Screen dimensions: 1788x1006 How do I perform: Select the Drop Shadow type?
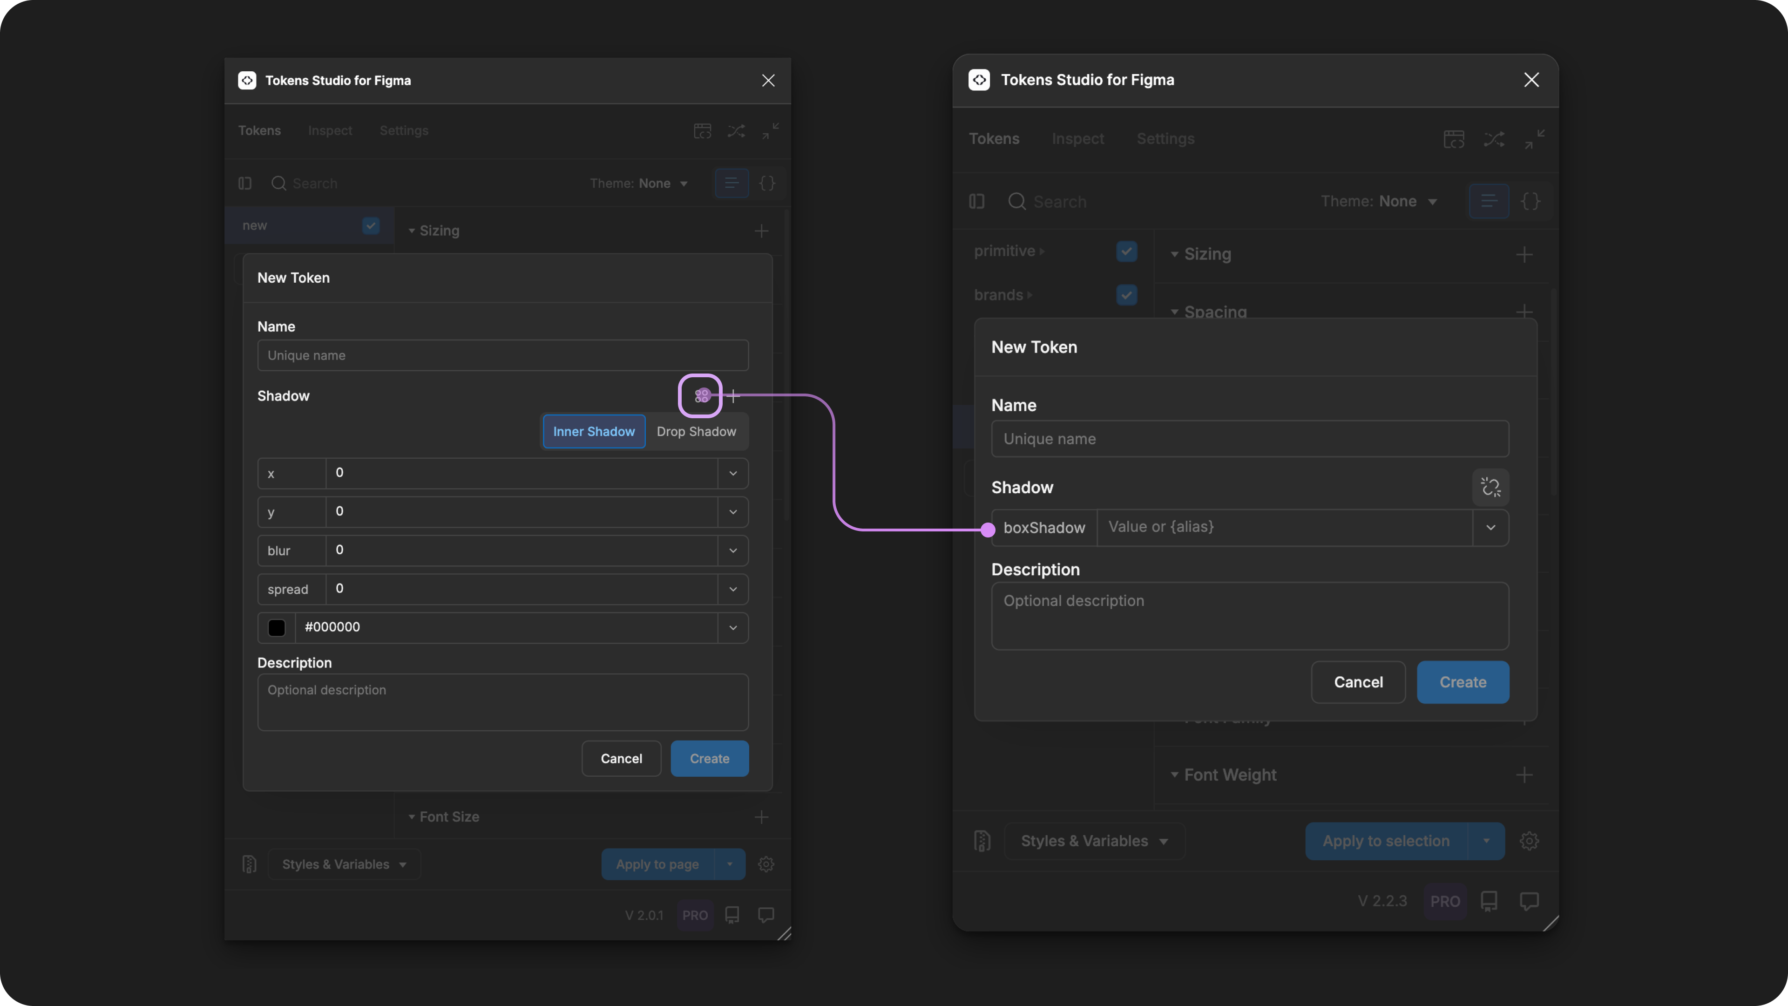click(x=696, y=431)
